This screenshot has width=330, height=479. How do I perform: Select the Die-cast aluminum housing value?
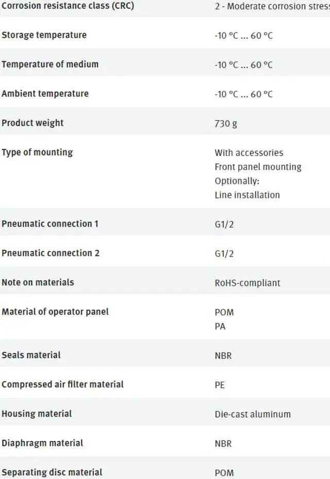[253, 414]
